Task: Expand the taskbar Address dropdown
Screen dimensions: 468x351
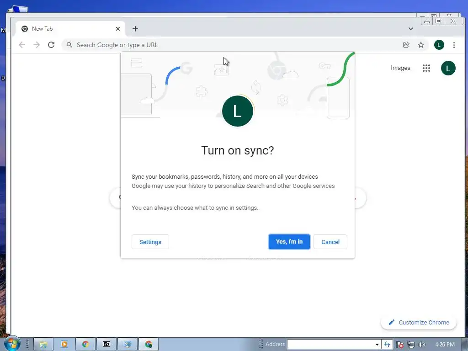Action: click(377, 344)
